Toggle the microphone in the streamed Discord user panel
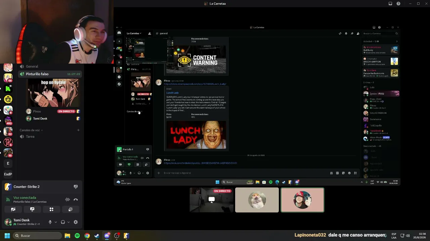The height and width of the screenshot is (241, 430). (131, 173)
